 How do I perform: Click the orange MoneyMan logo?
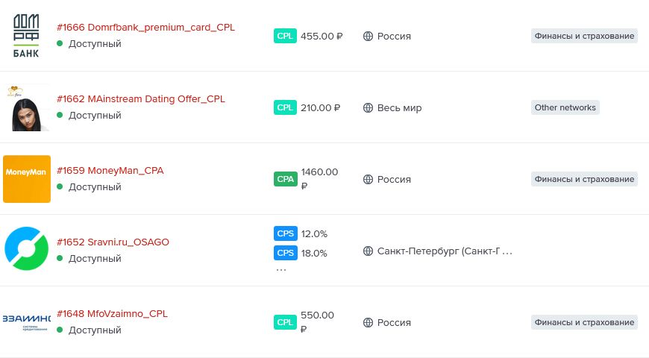click(x=27, y=179)
